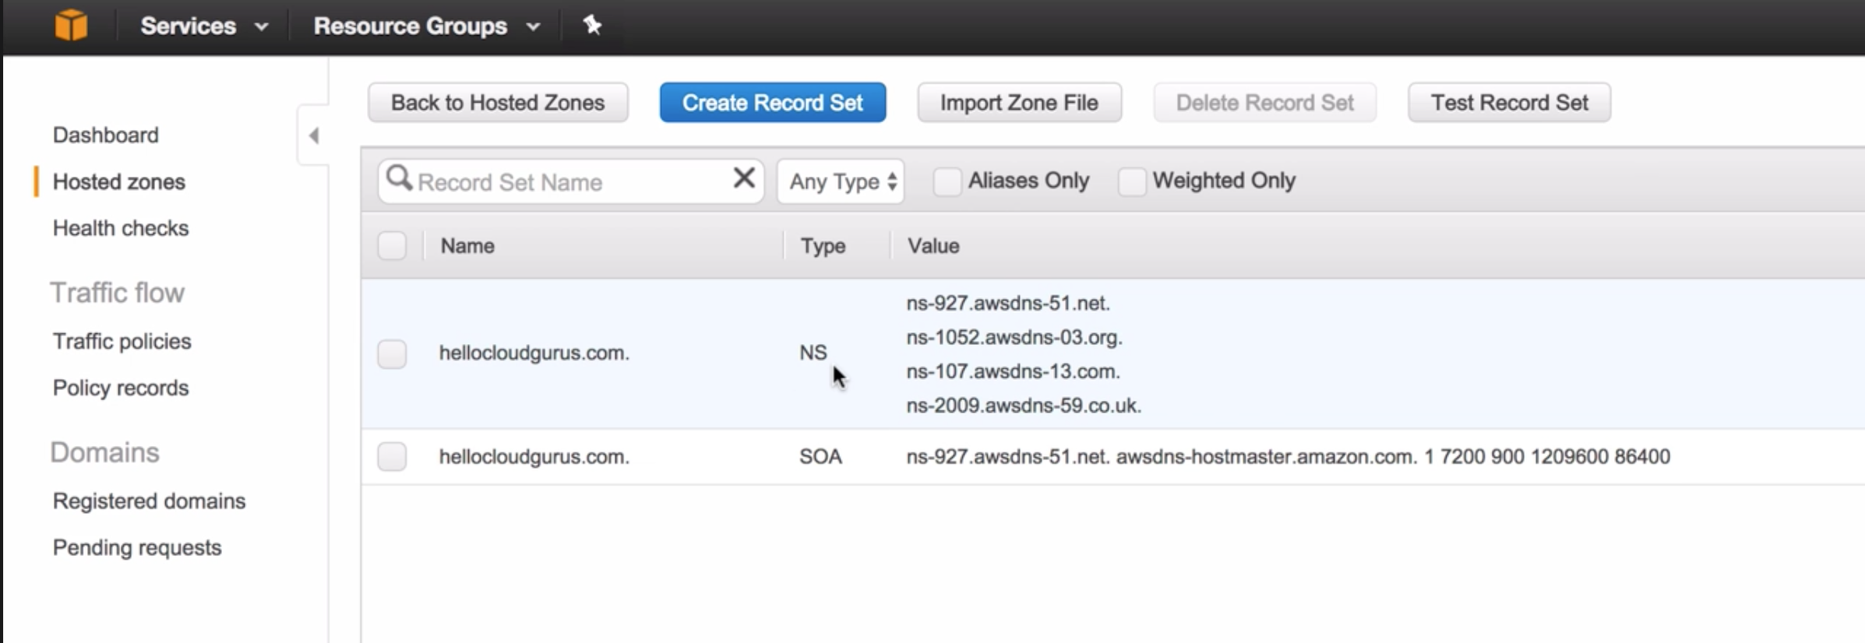Click hellocloudgurus.com. name in NS row
Screen dimensions: 1865x643
click(534, 353)
